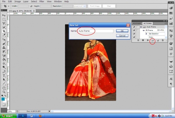Delete the action using the trash icon

(162, 40)
